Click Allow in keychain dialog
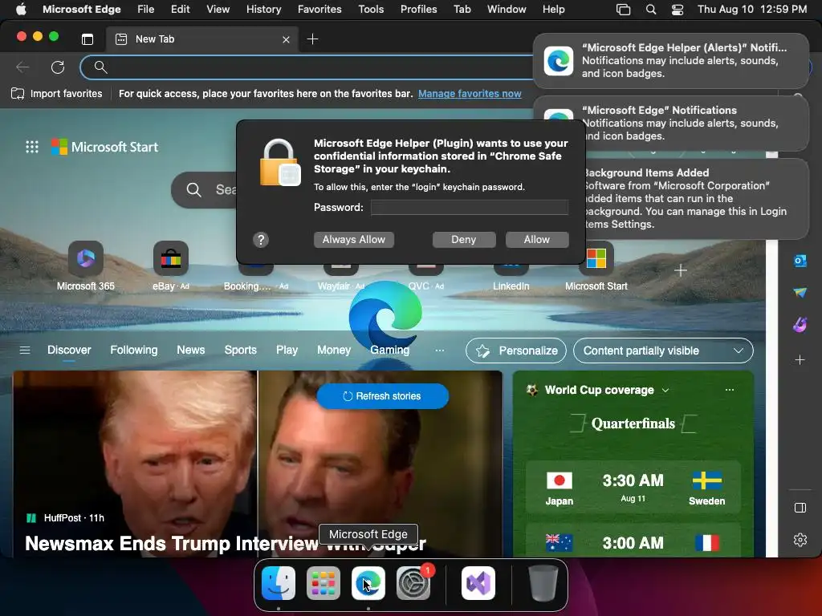The width and height of the screenshot is (822, 616). 537,239
